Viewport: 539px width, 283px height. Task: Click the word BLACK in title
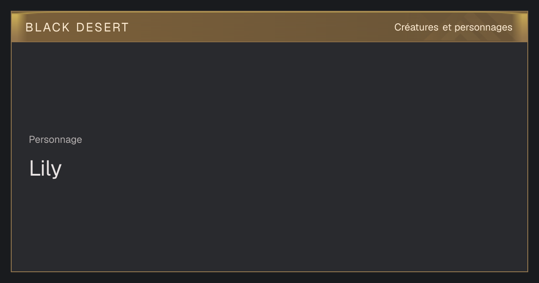click(x=48, y=27)
